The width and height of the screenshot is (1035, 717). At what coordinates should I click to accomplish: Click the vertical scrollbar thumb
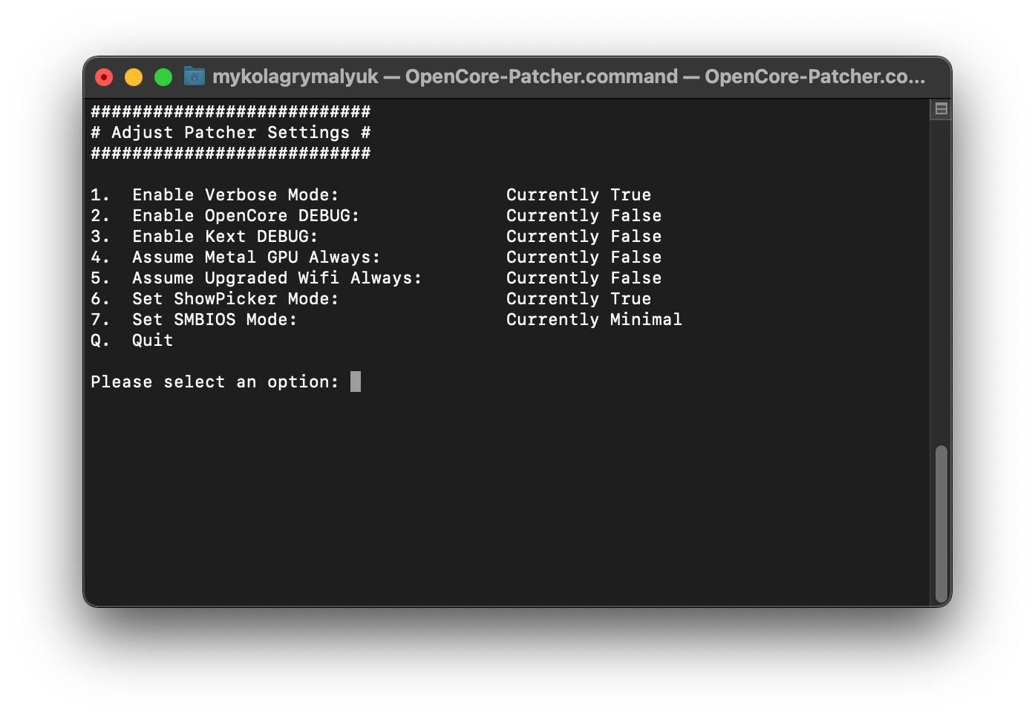pyautogui.click(x=941, y=523)
